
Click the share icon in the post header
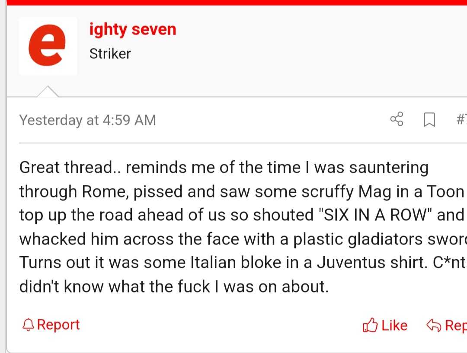tap(397, 119)
